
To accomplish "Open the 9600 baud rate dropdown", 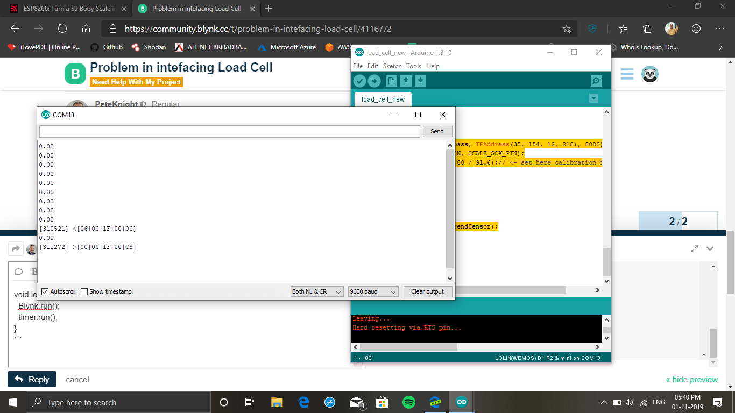I will click(373, 291).
